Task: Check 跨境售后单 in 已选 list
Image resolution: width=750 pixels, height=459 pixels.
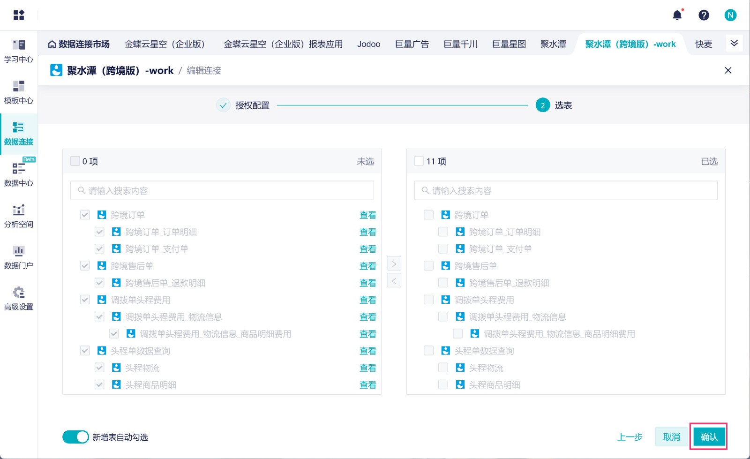Action: (x=428, y=266)
